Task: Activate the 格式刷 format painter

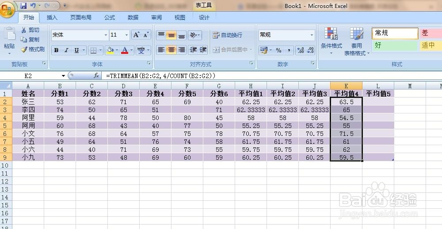Action: [33, 49]
